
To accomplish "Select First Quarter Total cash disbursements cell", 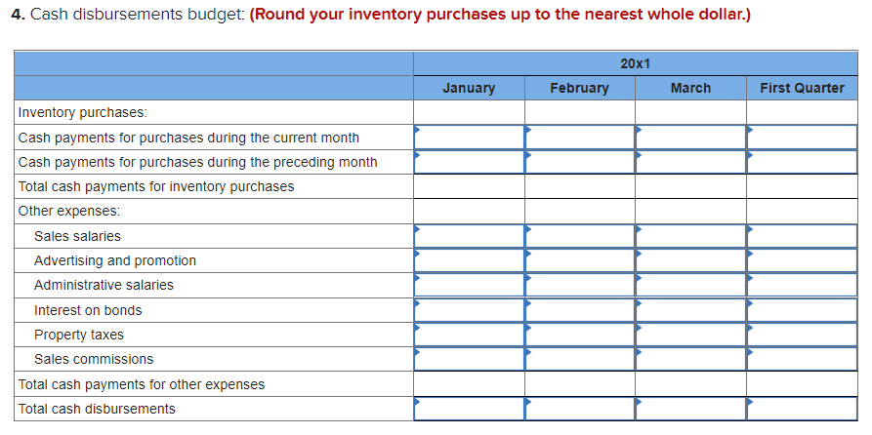I will click(x=802, y=409).
